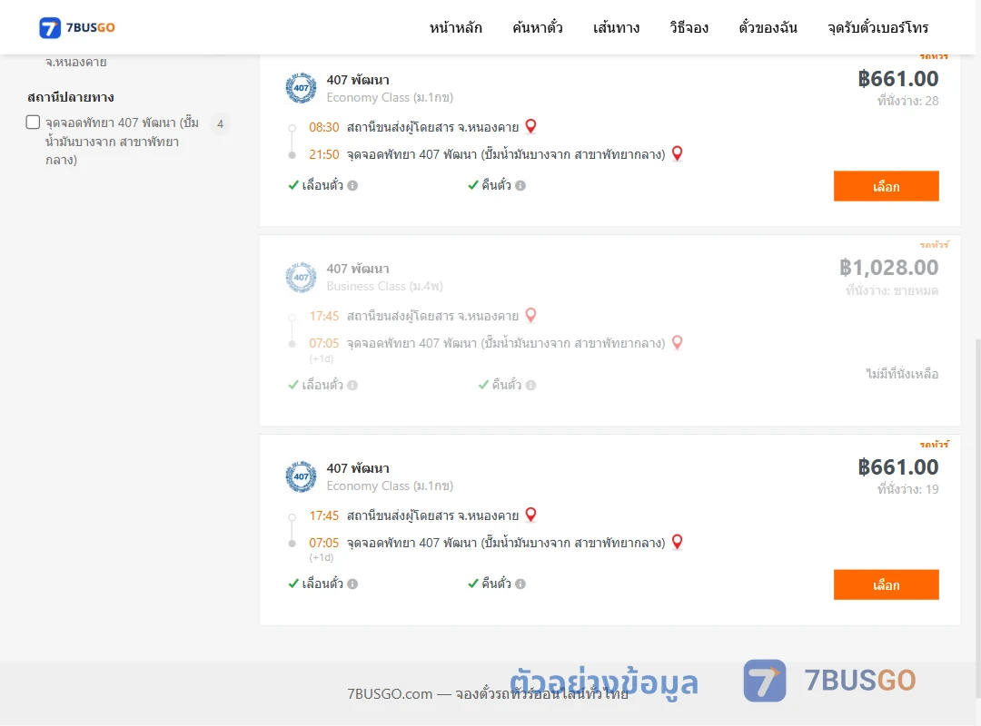Show the map pin for the Business Class 07:05 arrival
981x726 pixels.
(677, 342)
